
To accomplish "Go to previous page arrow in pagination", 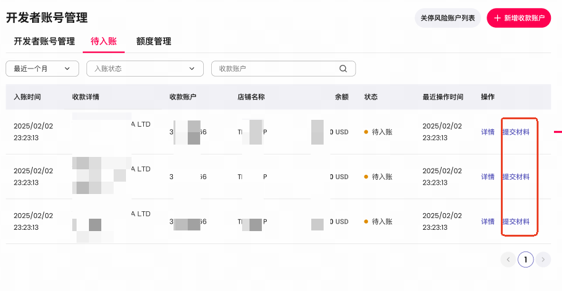I will pos(508,259).
